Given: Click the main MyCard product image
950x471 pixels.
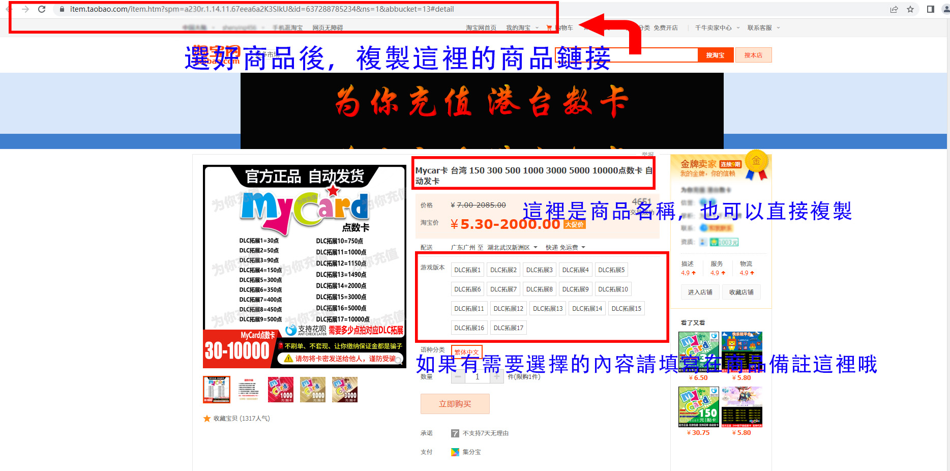Looking at the screenshot, I should 305,267.
